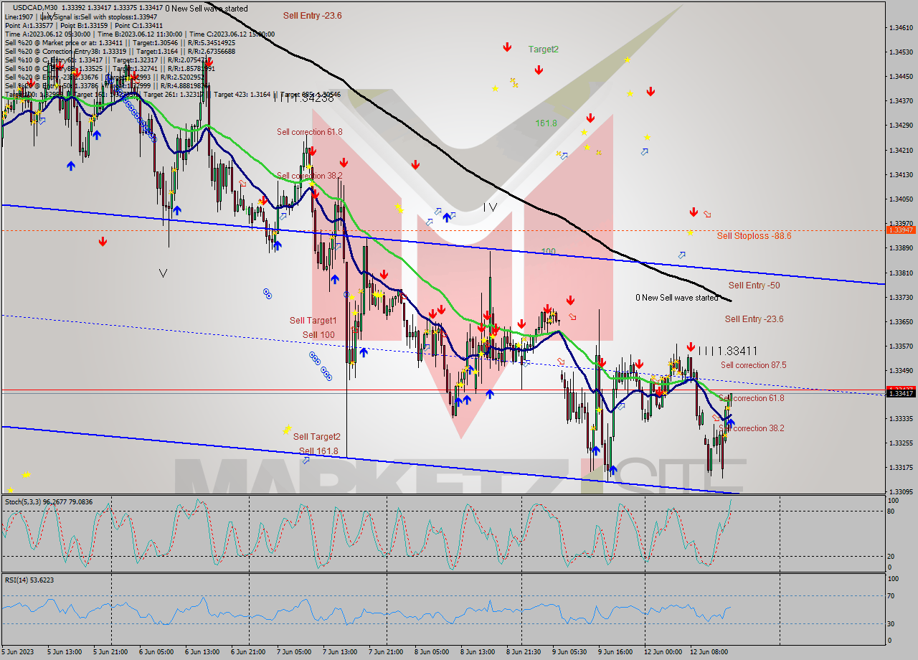Click the '12 Jun 00:00' time label
Image resolution: width=918 pixels, height=660 pixels.
[x=663, y=652]
